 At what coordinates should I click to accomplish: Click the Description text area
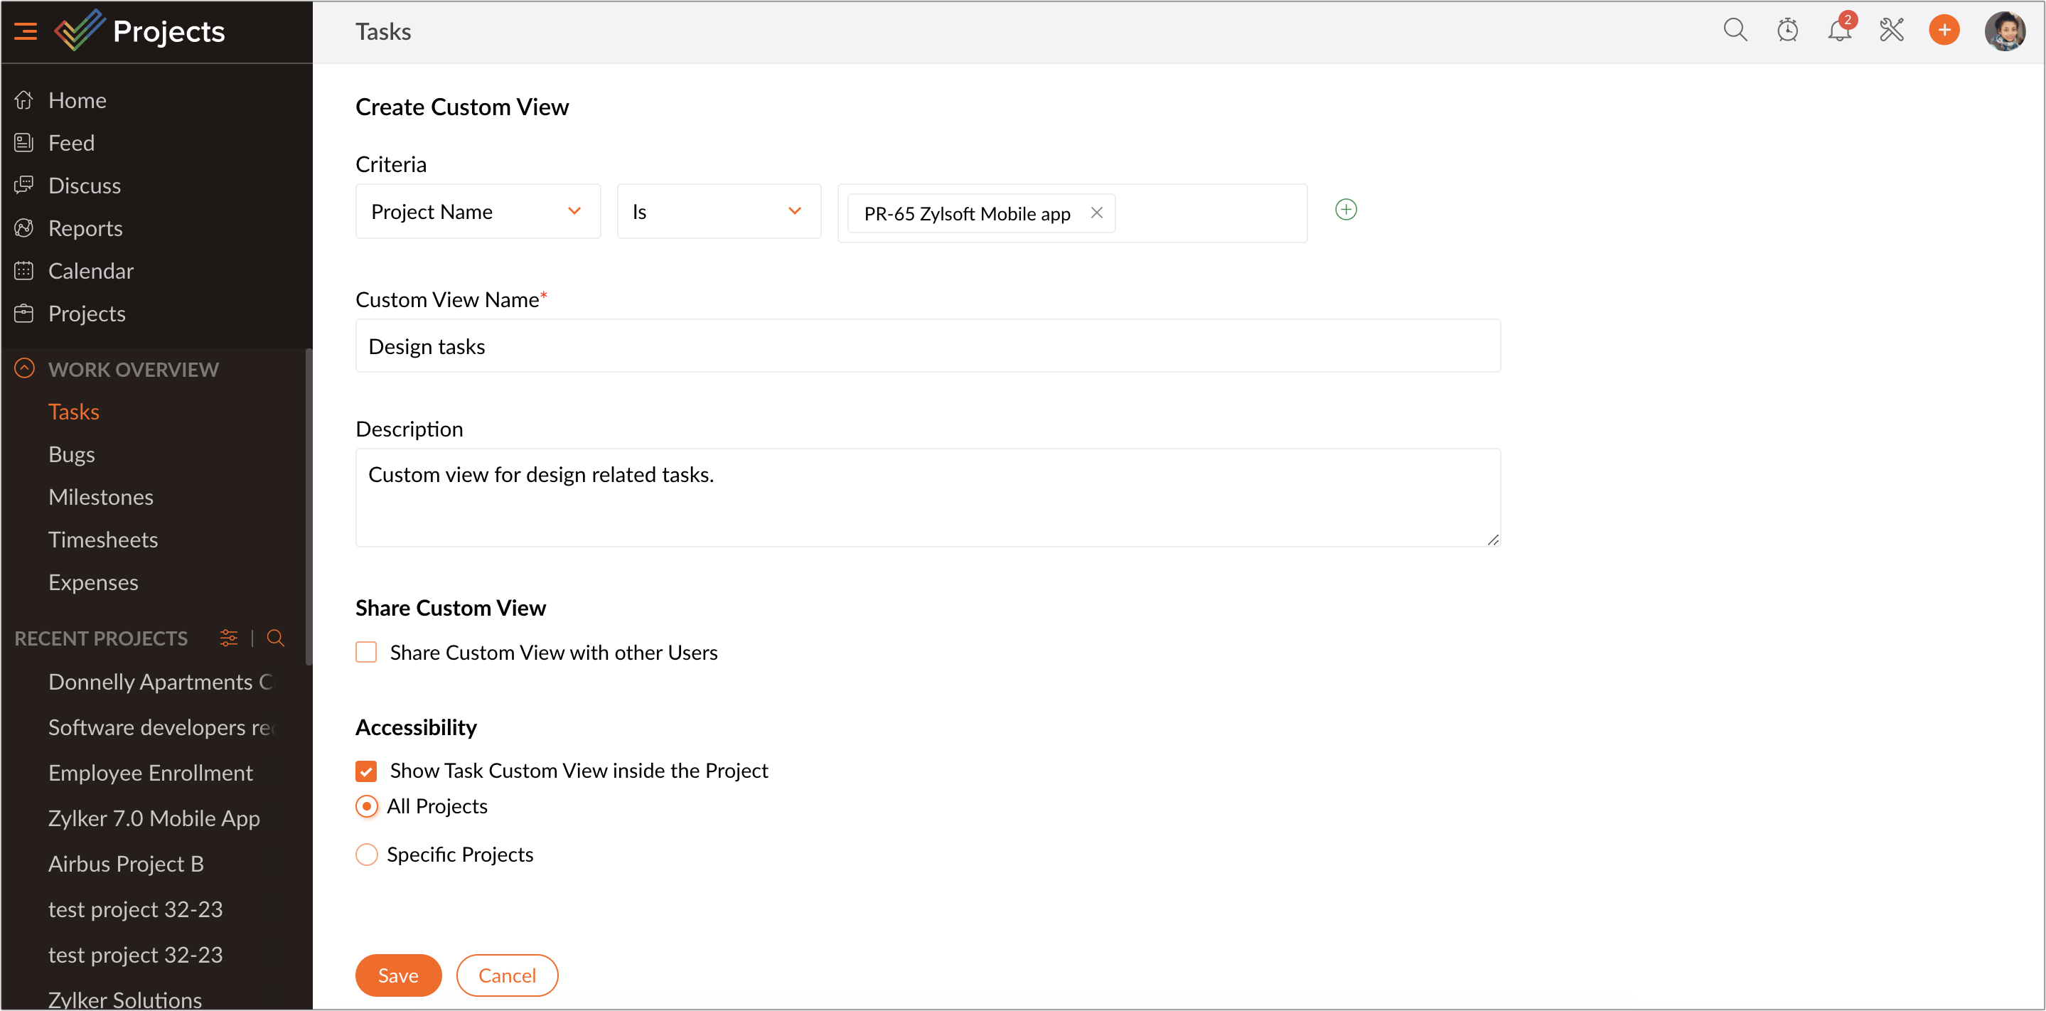click(928, 498)
